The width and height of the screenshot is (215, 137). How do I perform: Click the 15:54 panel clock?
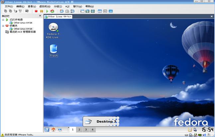point(207,130)
